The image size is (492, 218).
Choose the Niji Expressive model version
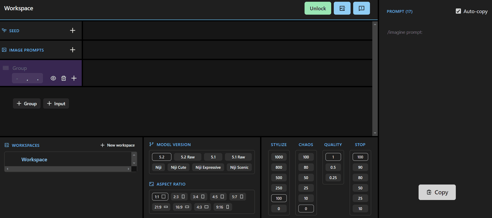click(208, 167)
